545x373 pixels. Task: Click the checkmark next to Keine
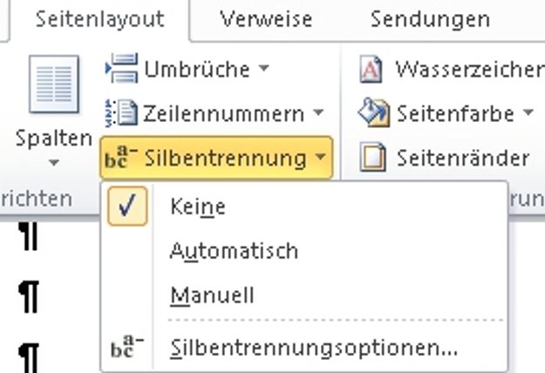(x=127, y=207)
